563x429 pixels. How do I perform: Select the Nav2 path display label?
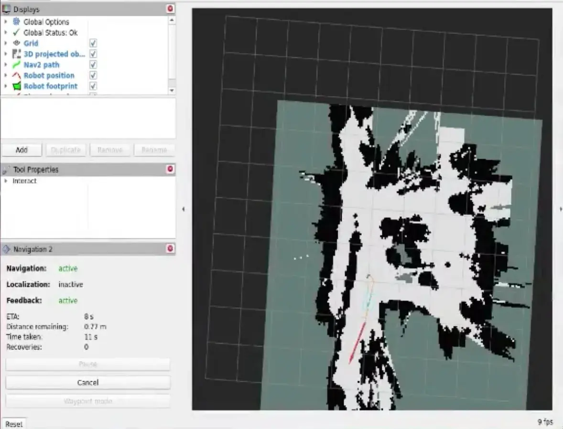tap(42, 64)
